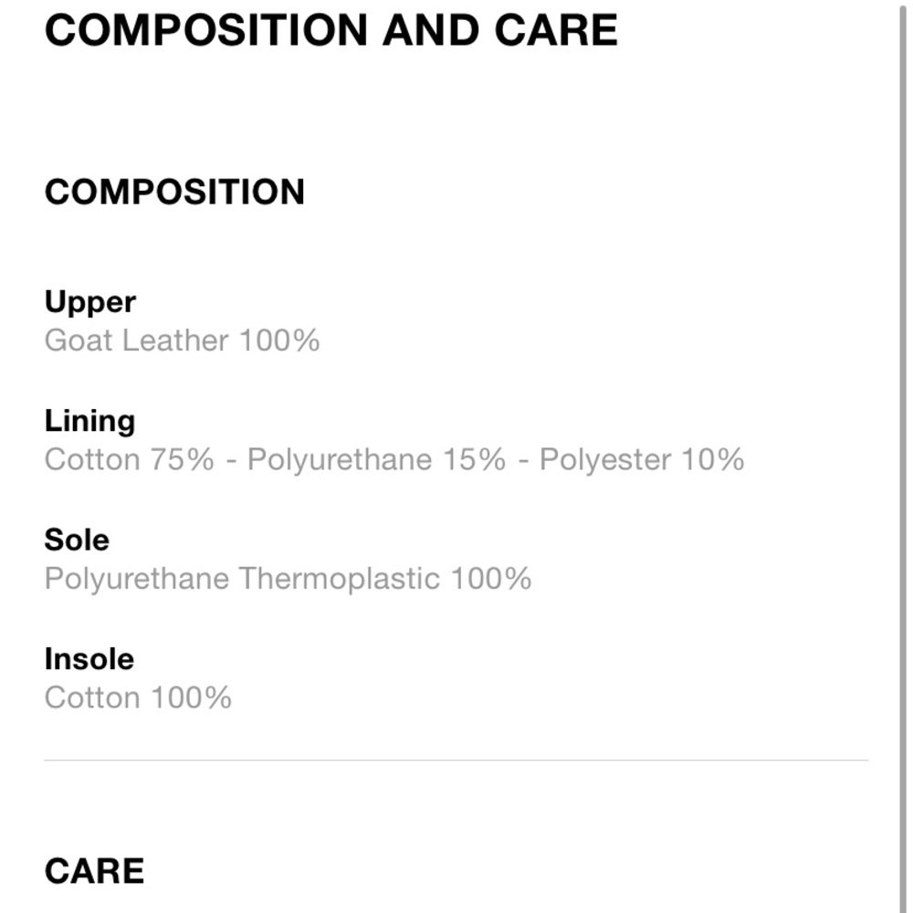Click the 100% value under Insole

point(191,698)
